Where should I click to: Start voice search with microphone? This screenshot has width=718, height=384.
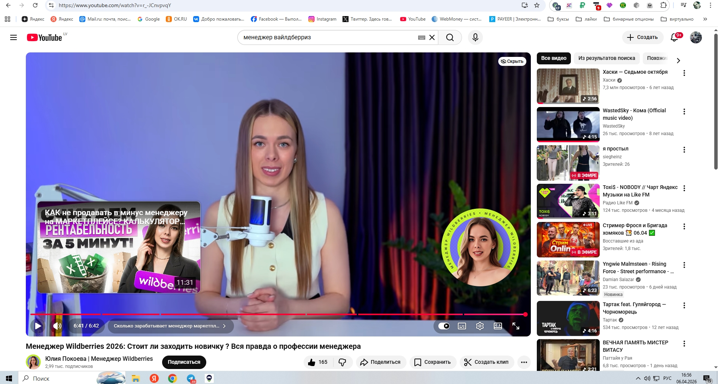click(x=475, y=37)
